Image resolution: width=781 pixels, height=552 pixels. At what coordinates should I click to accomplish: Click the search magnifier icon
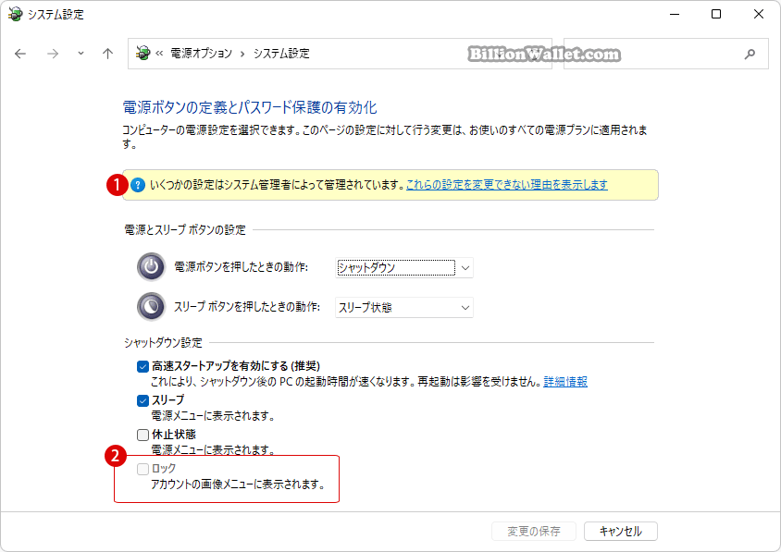750,54
